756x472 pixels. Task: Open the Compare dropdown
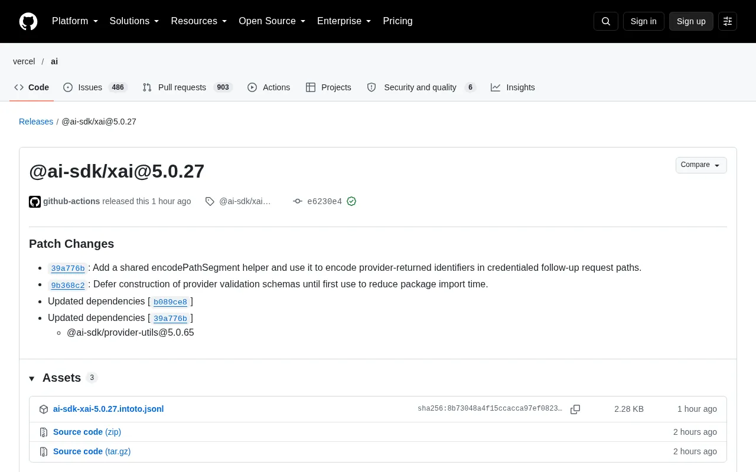(701, 165)
